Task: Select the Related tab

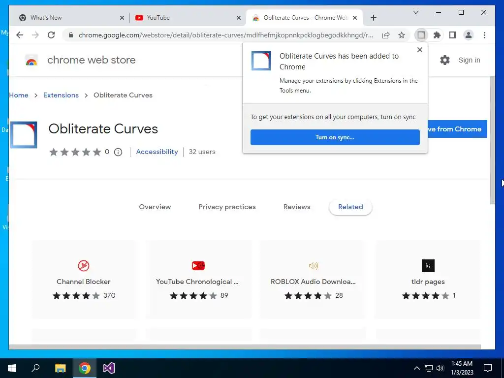Action: pyautogui.click(x=350, y=207)
